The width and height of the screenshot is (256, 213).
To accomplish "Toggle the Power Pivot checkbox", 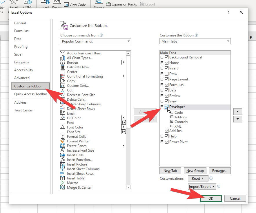I will [166, 142].
